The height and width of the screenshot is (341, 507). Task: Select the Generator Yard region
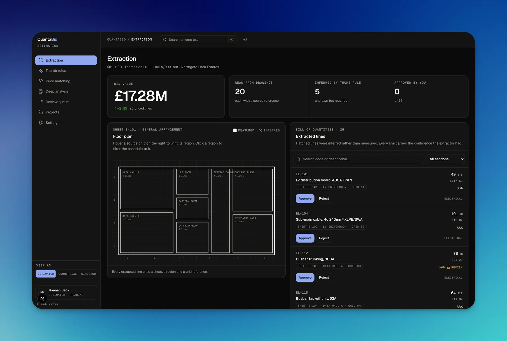pos(253,234)
